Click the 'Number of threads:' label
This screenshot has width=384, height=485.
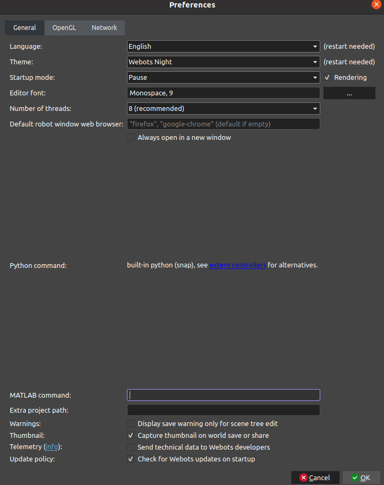[40, 109]
